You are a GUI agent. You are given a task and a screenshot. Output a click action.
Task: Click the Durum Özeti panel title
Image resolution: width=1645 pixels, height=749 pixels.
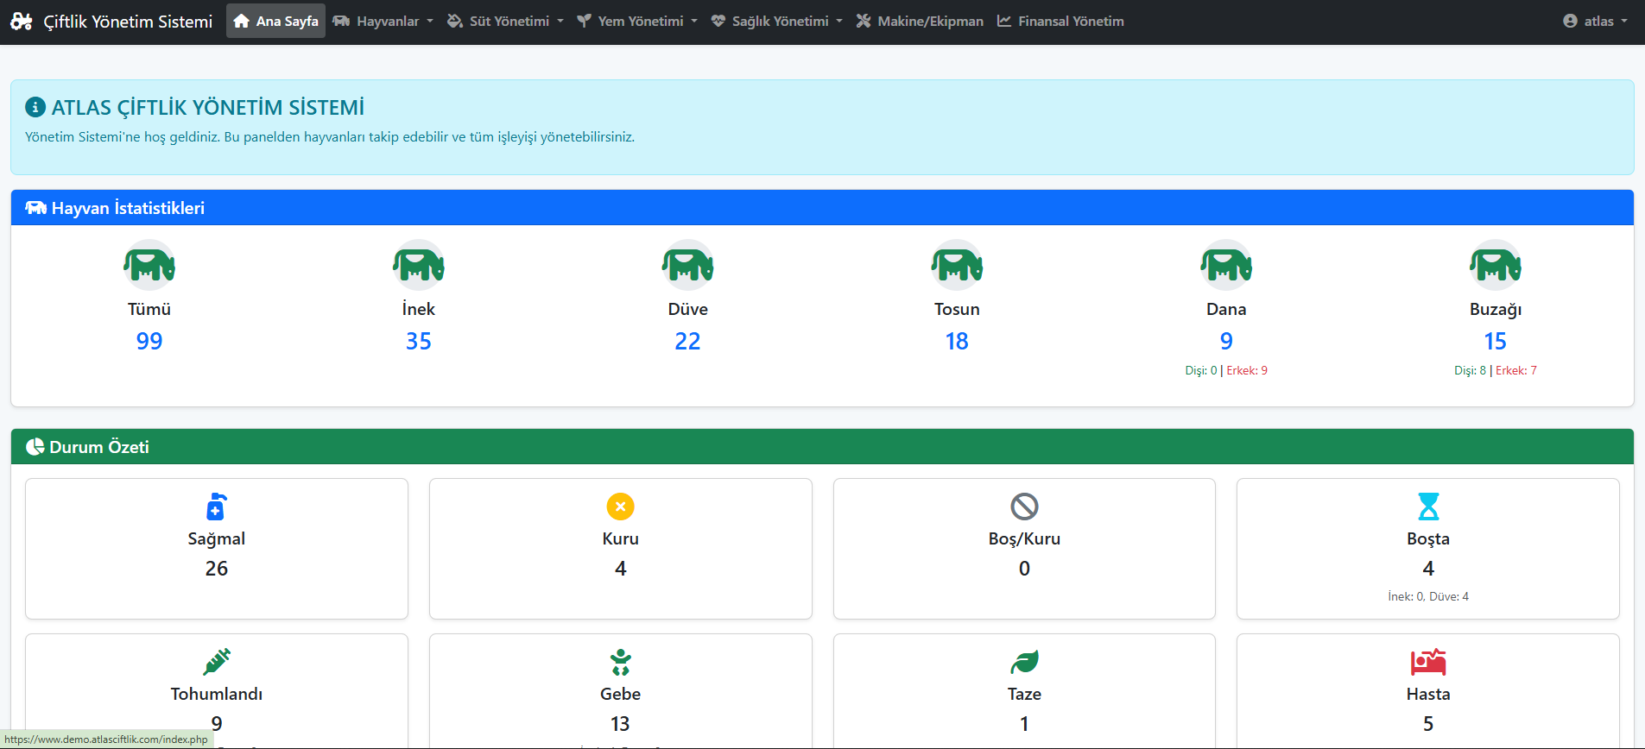pos(99,447)
